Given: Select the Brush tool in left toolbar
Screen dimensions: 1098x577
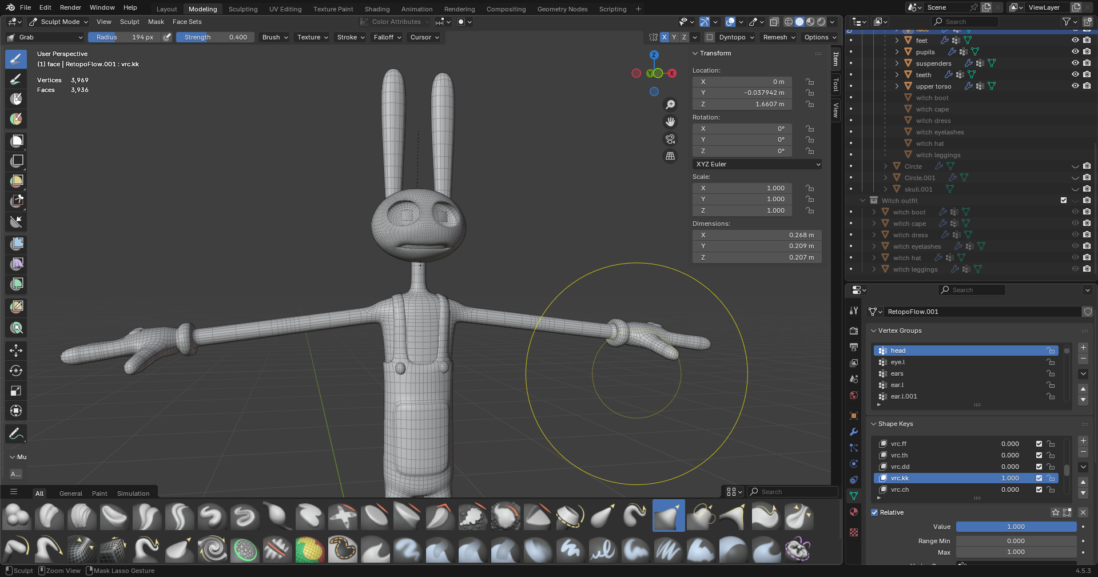Looking at the screenshot, I should tap(16, 58).
